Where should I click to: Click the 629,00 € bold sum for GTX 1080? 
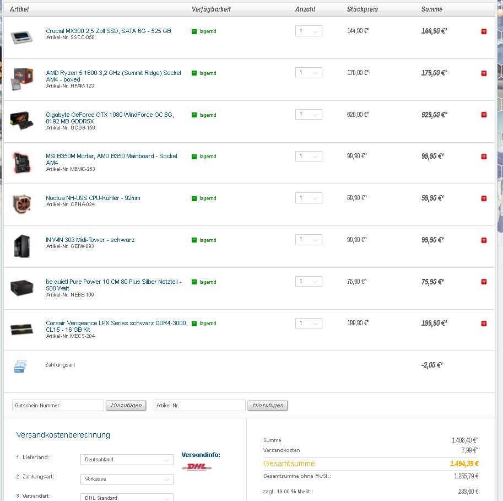(434, 115)
